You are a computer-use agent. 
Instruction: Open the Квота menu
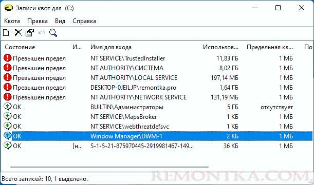click(x=12, y=21)
